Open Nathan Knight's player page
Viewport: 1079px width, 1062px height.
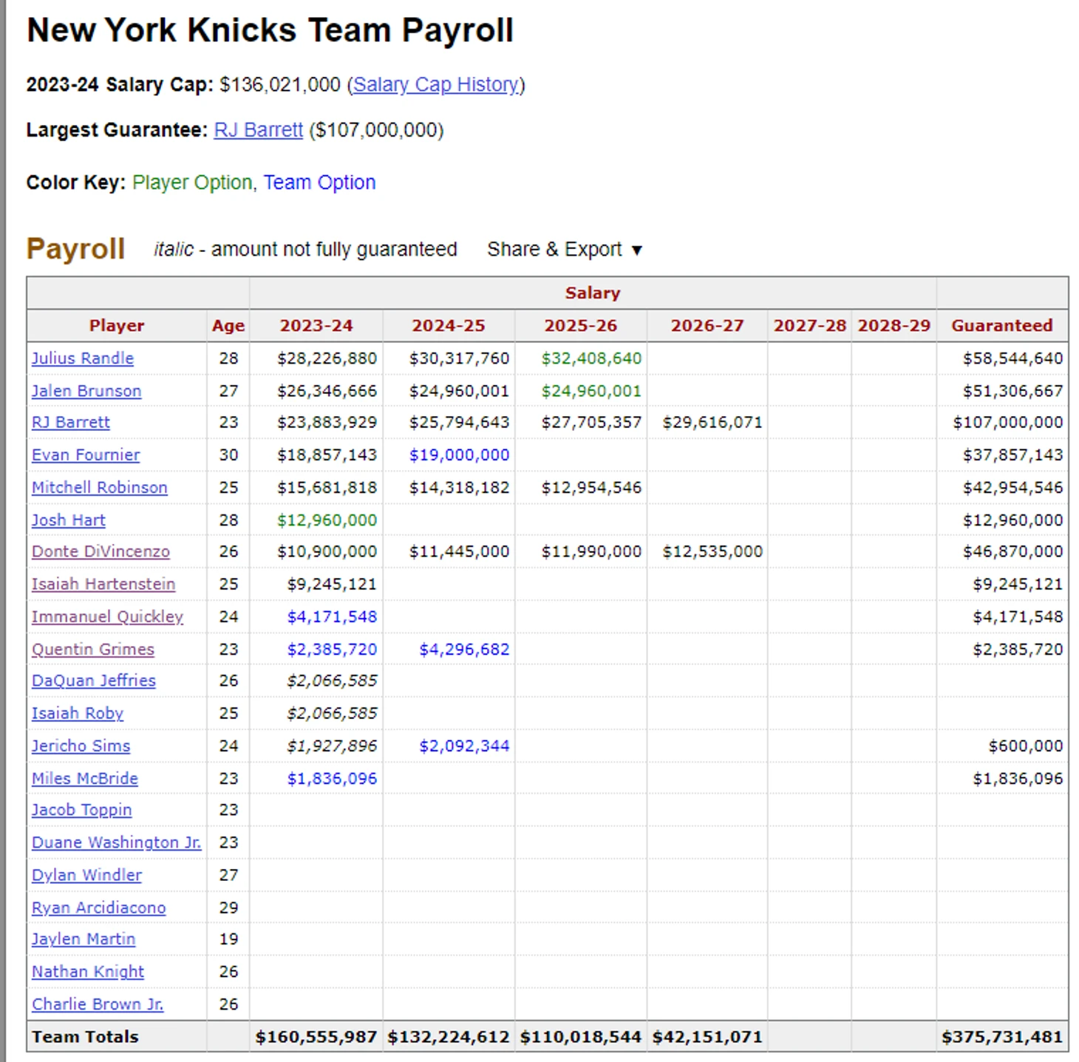click(88, 972)
